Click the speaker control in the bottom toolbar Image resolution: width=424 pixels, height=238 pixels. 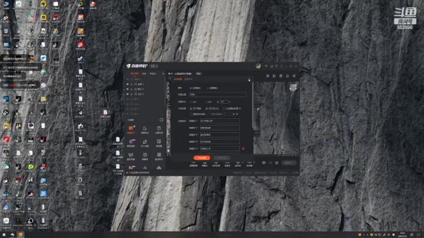point(249,163)
